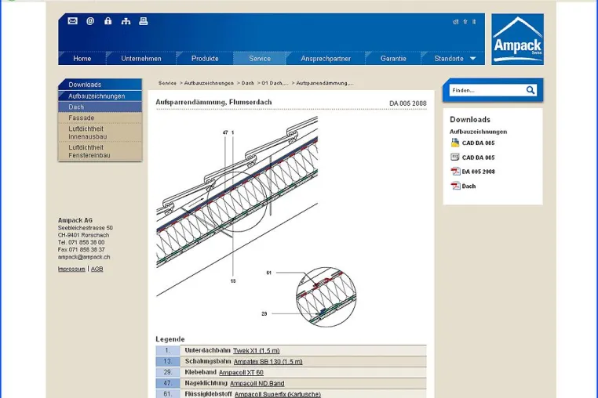
Task: Click legend number cell '13.'
Action: (168, 361)
